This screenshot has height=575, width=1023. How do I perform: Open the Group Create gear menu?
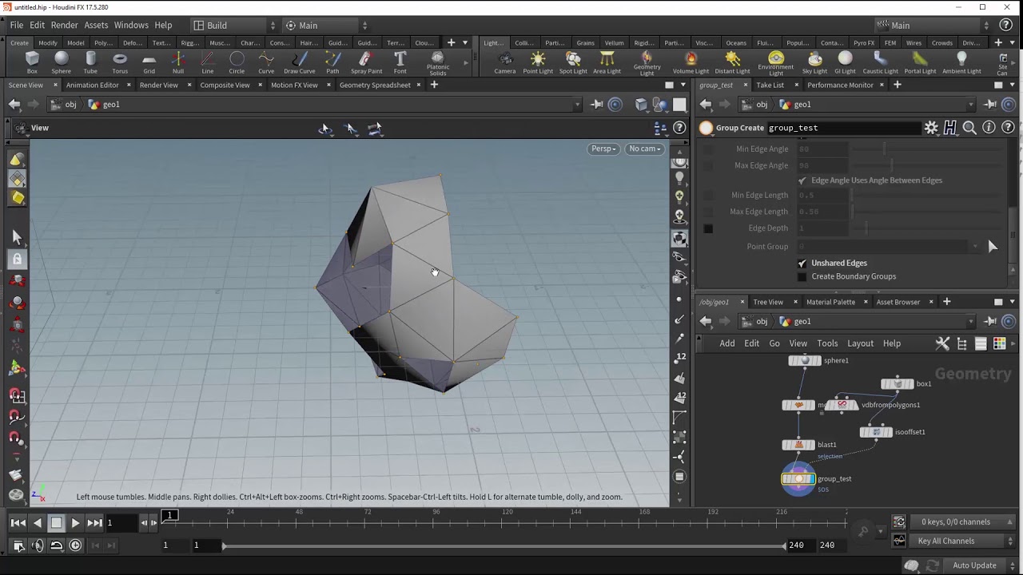click(931, 128)
